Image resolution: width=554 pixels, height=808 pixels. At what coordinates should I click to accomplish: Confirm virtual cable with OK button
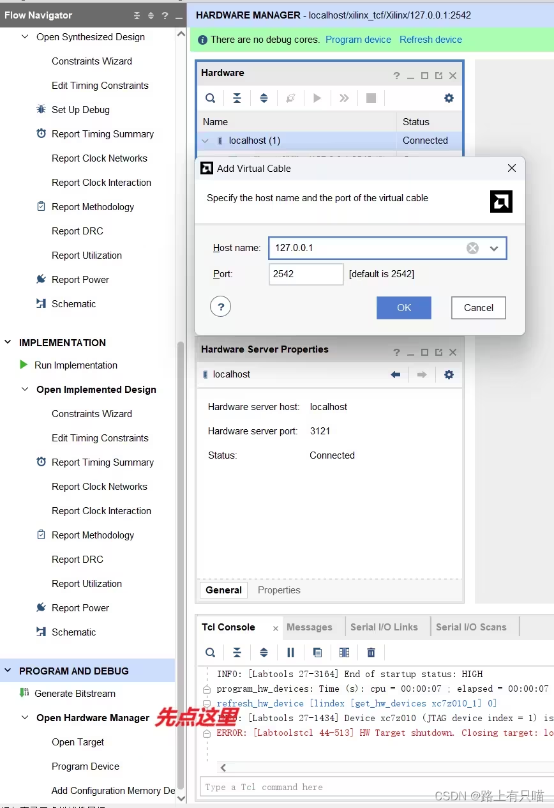click(404, 308)
